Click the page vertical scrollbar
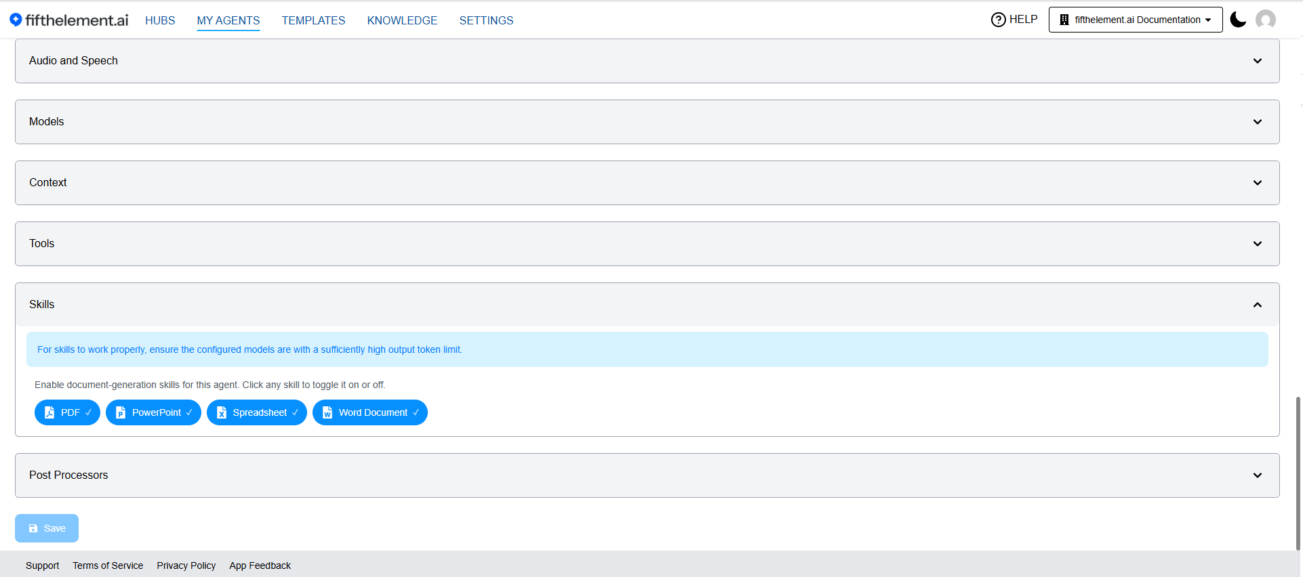 1298,474
